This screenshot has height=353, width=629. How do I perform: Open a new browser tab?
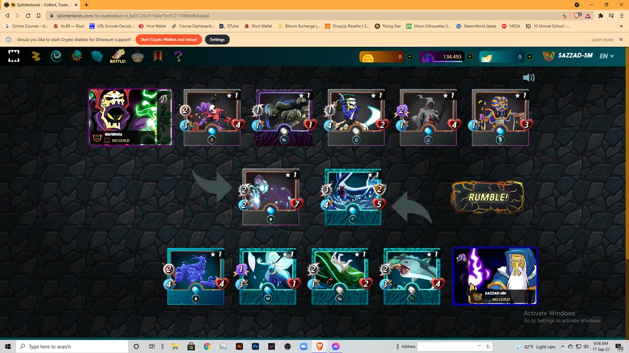(x=86, y=5)
